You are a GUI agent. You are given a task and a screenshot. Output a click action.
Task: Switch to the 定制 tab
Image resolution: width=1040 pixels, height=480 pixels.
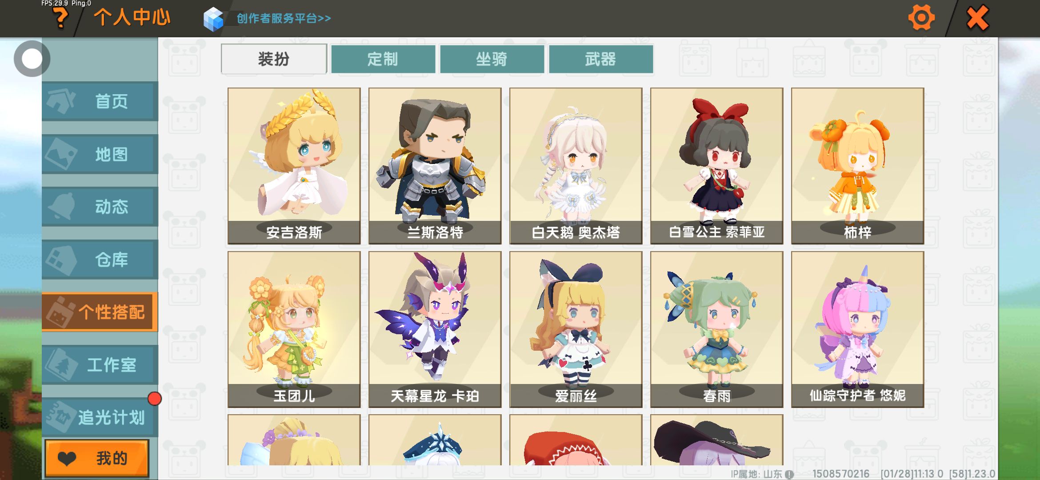[x=383, y=59]
